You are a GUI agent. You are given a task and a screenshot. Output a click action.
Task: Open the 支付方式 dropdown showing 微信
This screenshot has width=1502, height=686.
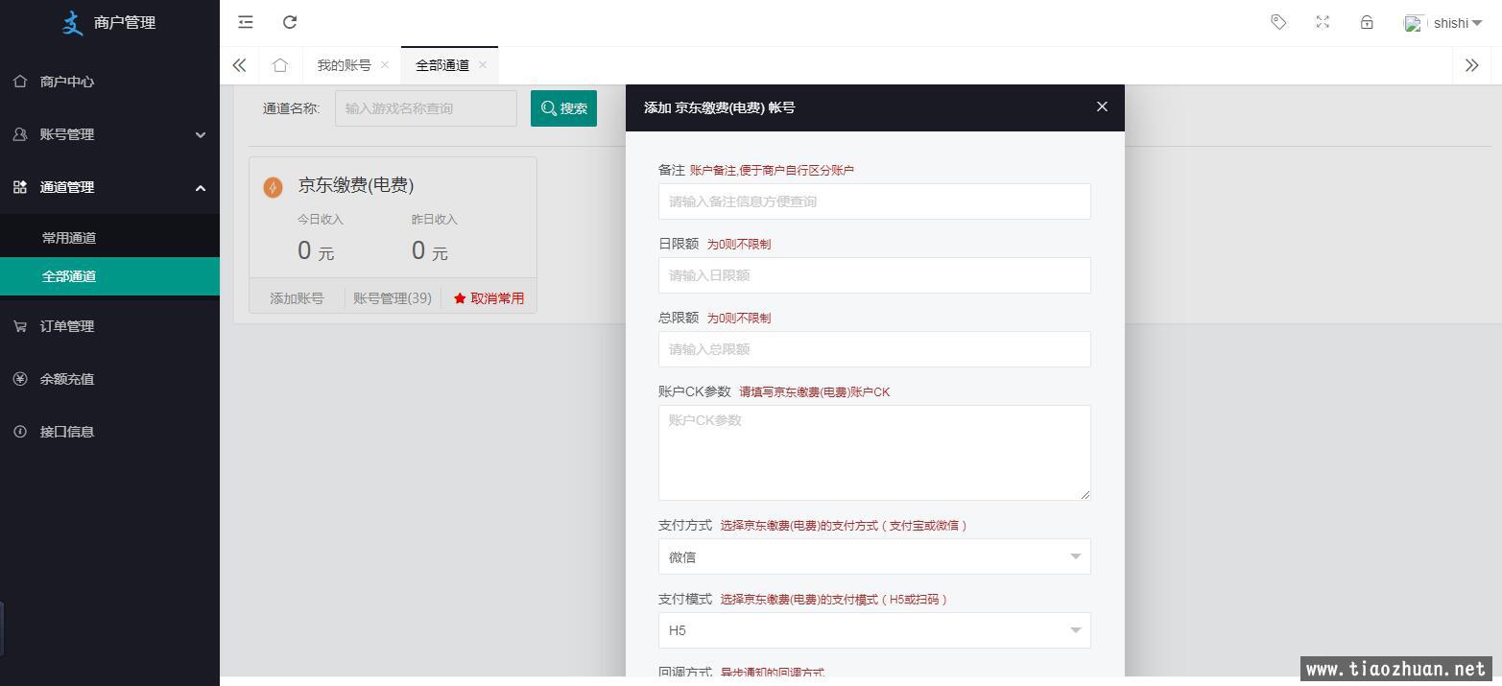click(x=874, y=556)
